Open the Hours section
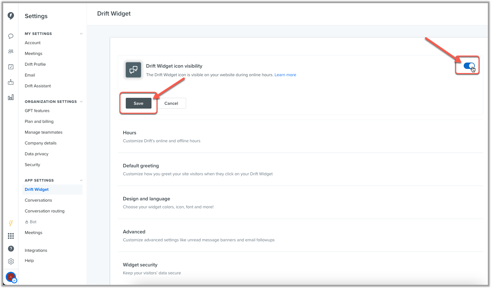This screenshot has height=288, width=491. point(300,137)
